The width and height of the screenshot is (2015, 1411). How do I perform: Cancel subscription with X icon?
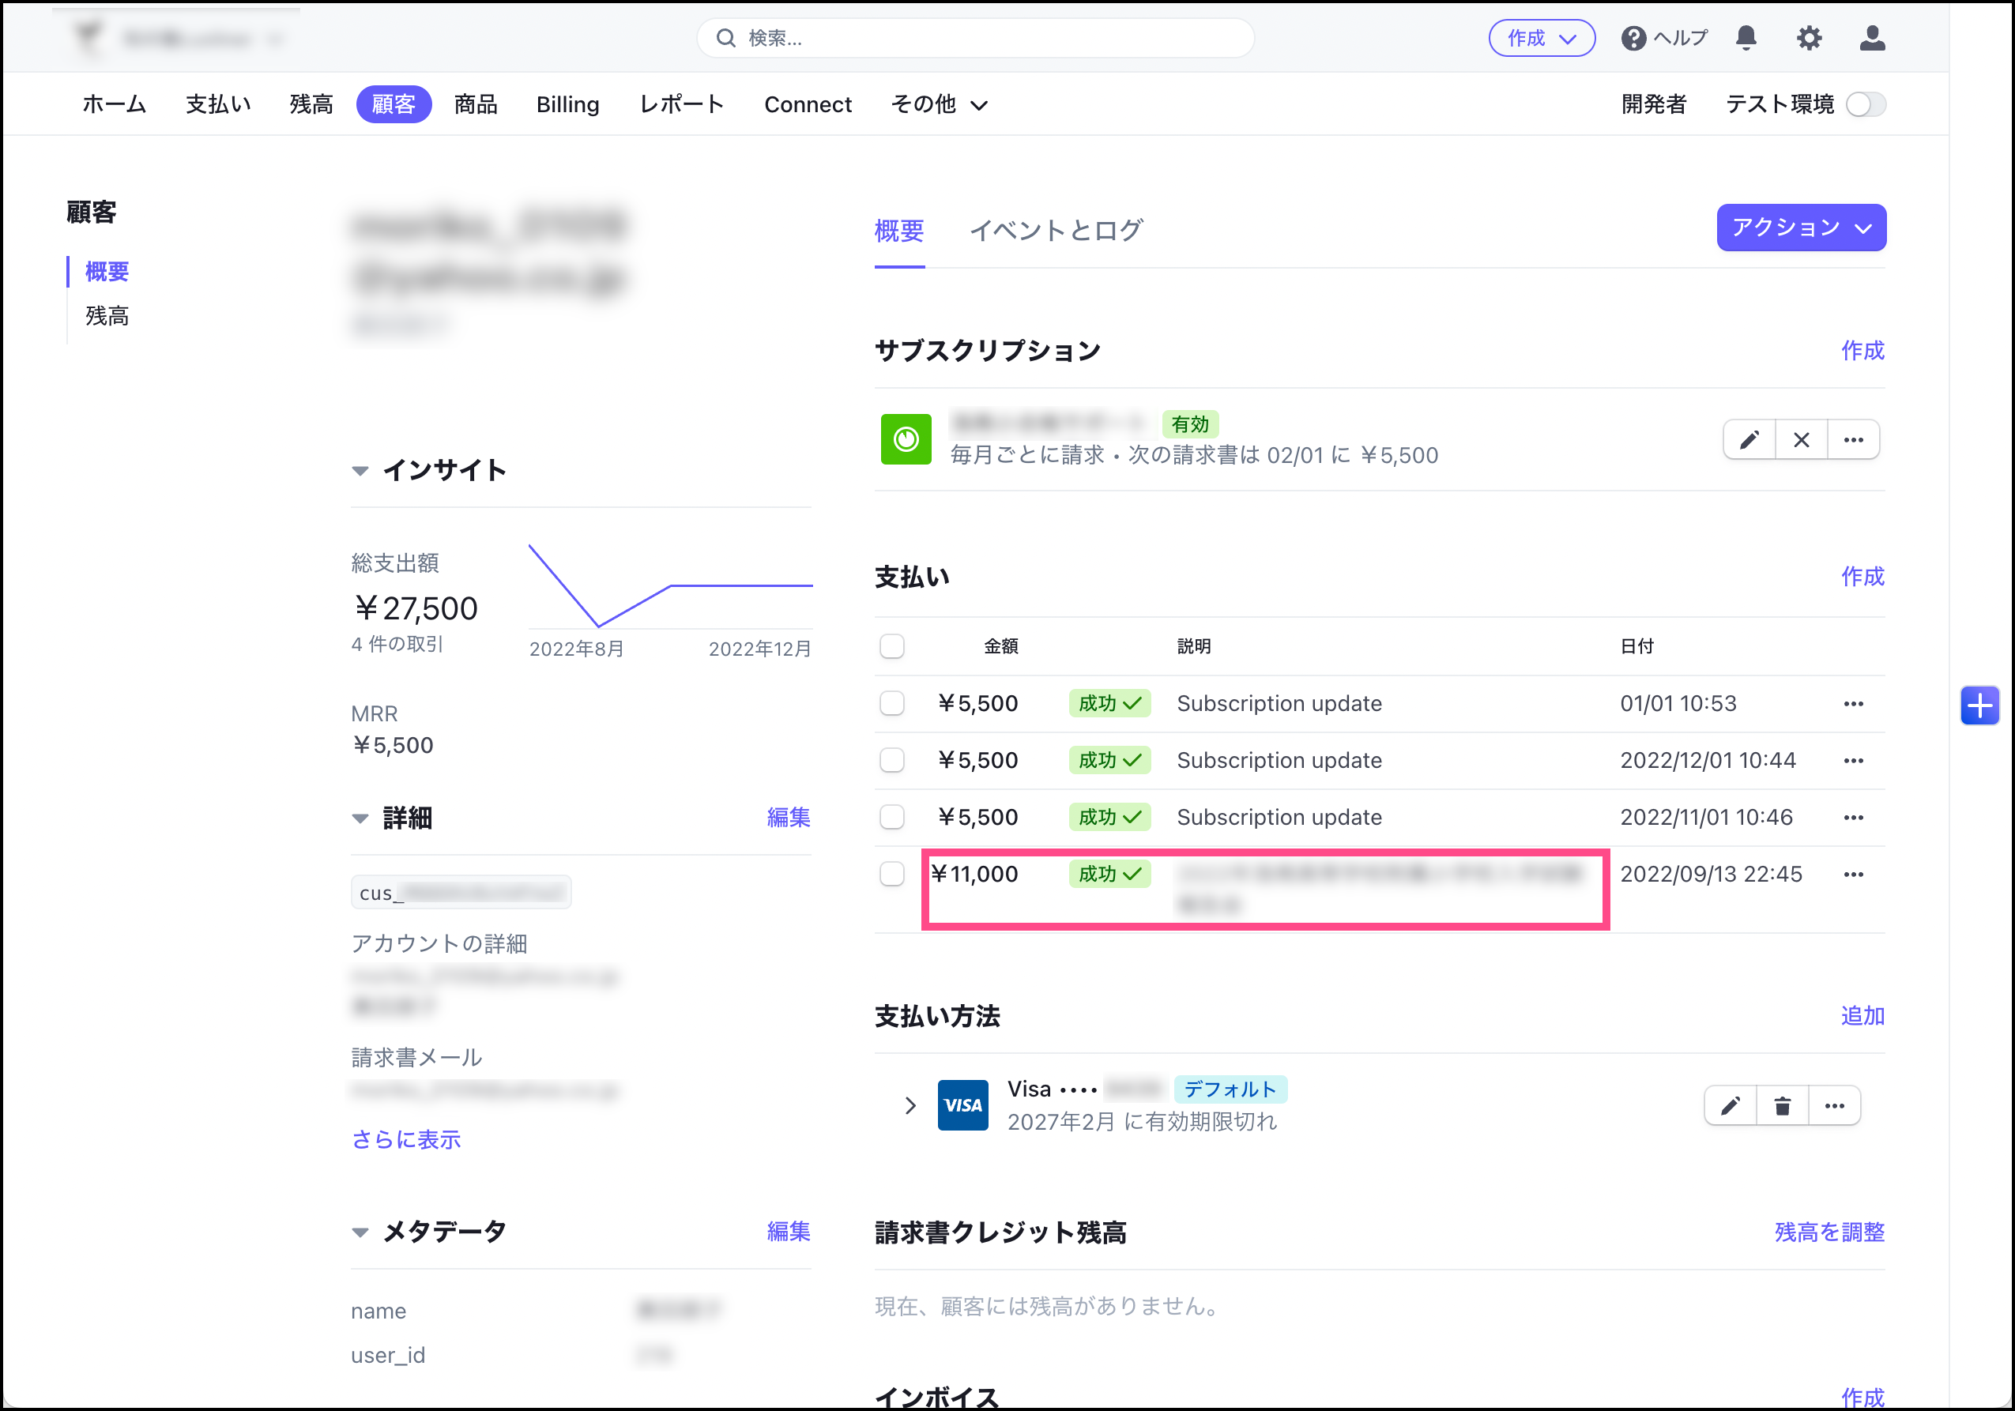(1801, 439)
